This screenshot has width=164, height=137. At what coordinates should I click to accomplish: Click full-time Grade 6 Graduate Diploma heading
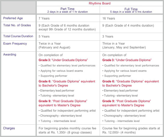click(131, 84)
